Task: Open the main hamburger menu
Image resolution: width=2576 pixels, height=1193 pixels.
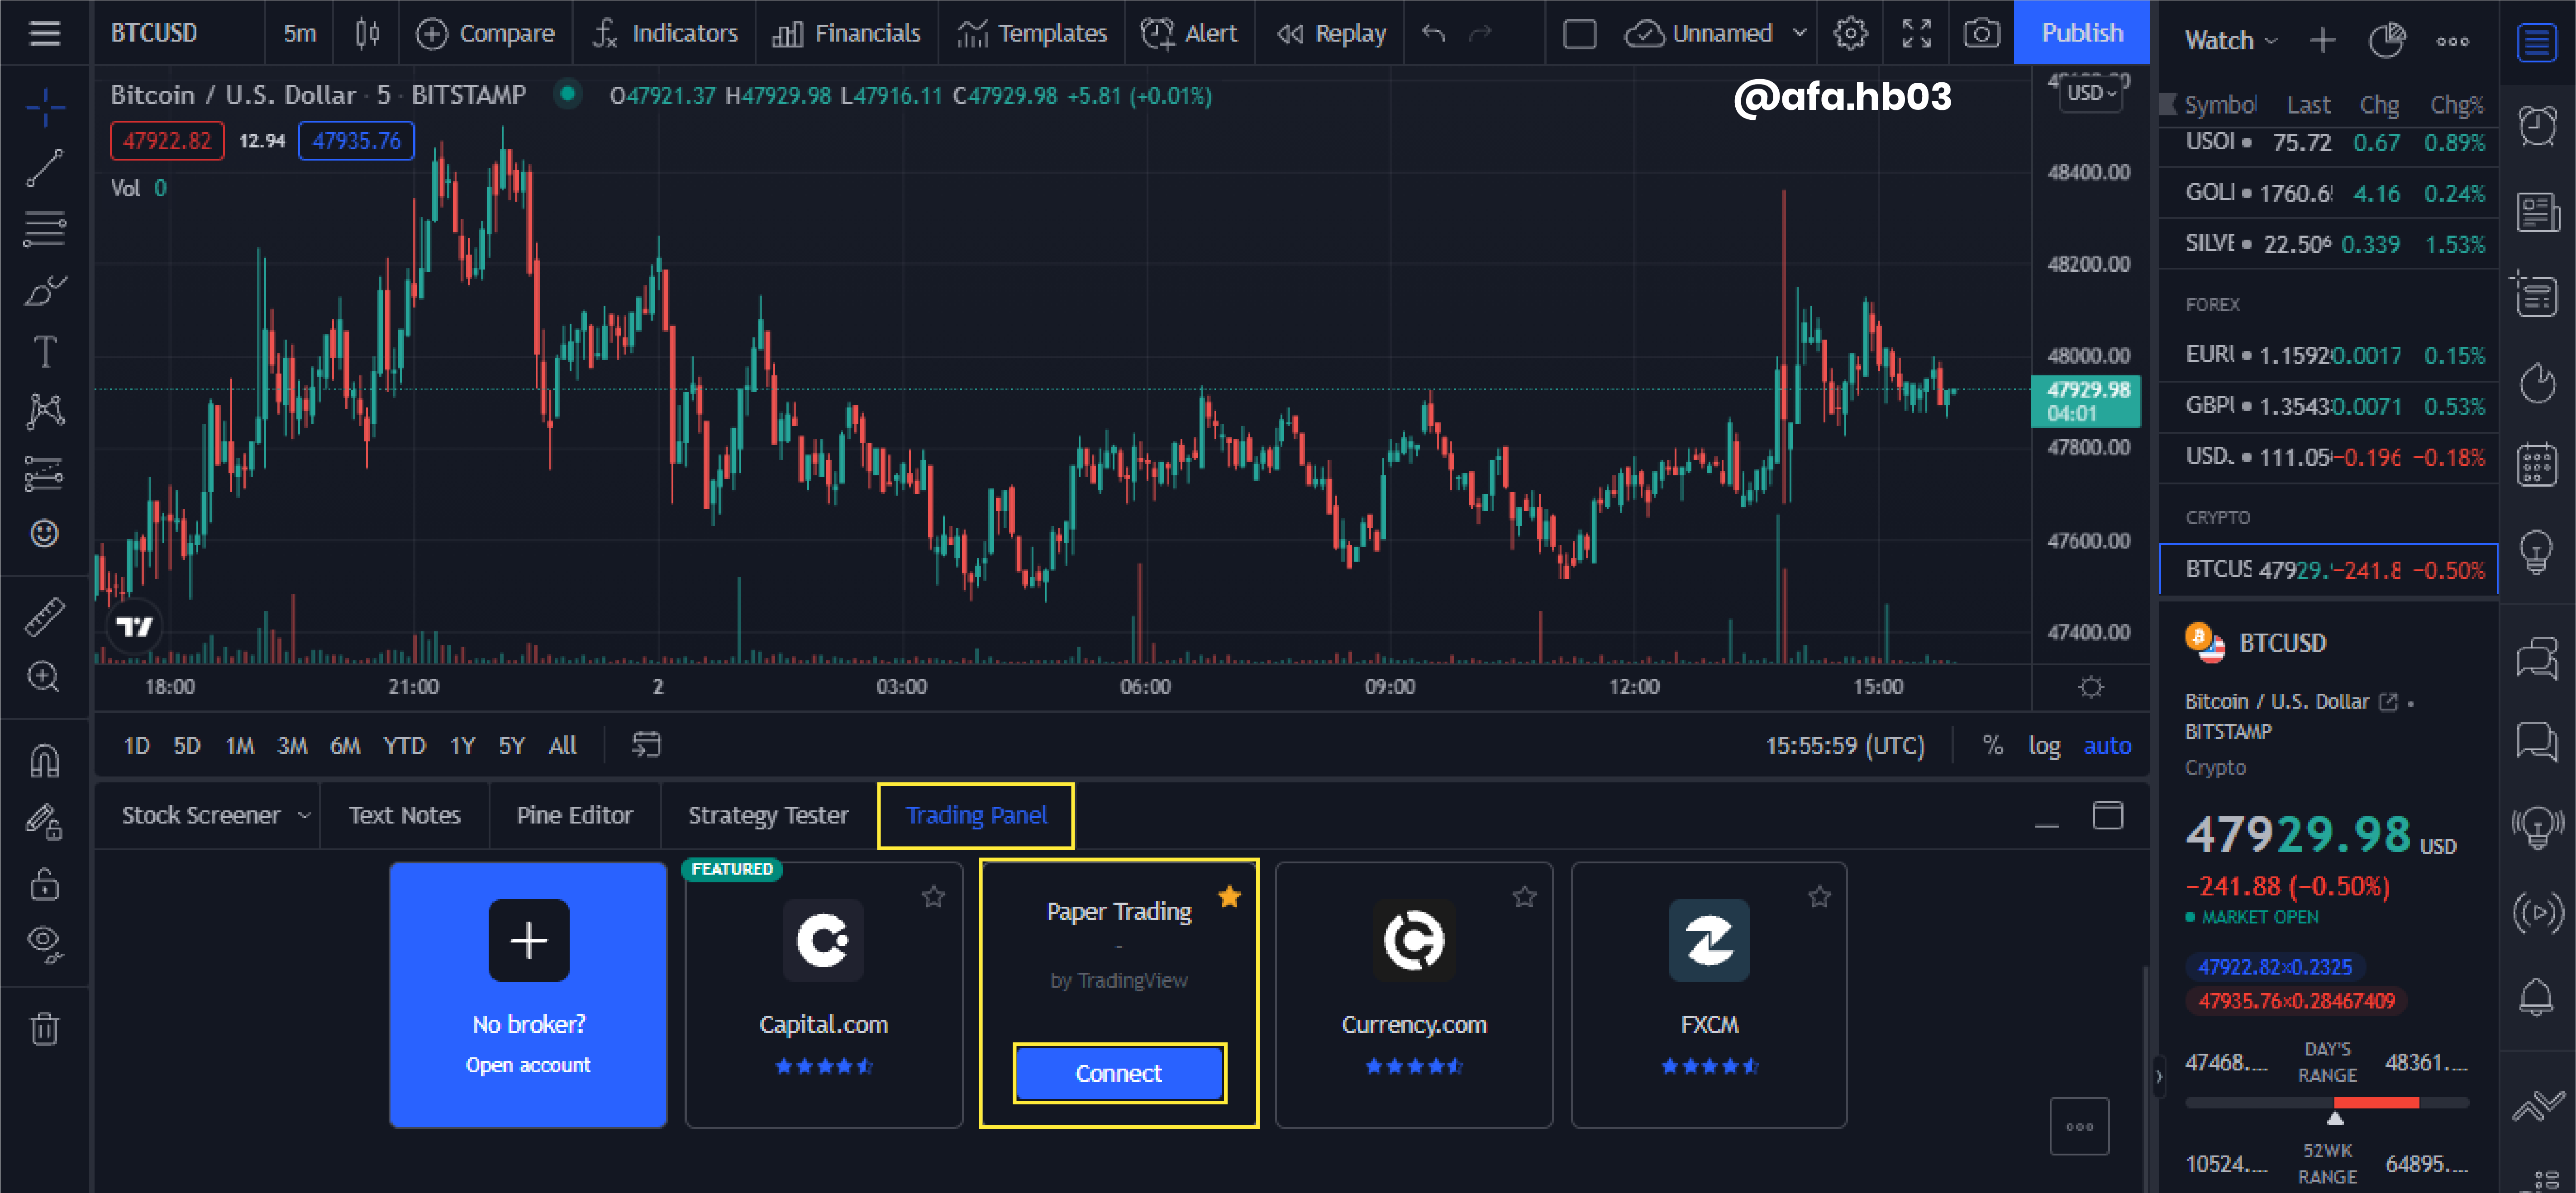Action: pyautogui.click(x=44, y=33)
